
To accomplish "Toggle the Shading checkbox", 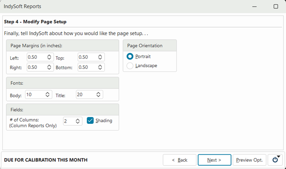I will [90, 120].
